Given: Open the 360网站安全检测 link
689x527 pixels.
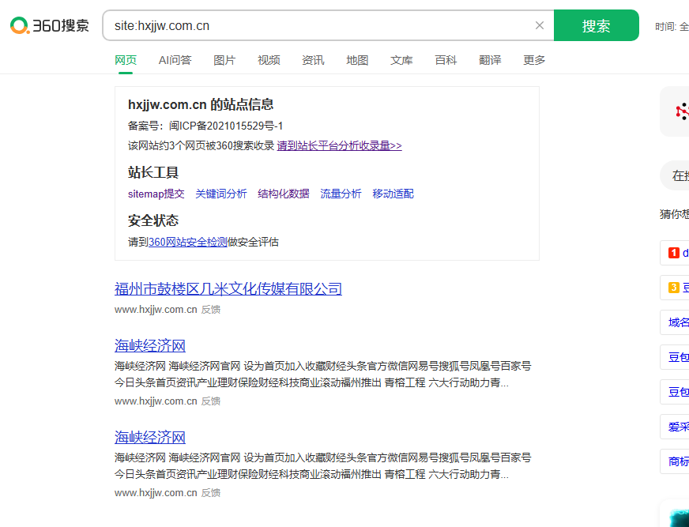Looking at the screenshot, I should pyautogui.click(x=187, y=243).
